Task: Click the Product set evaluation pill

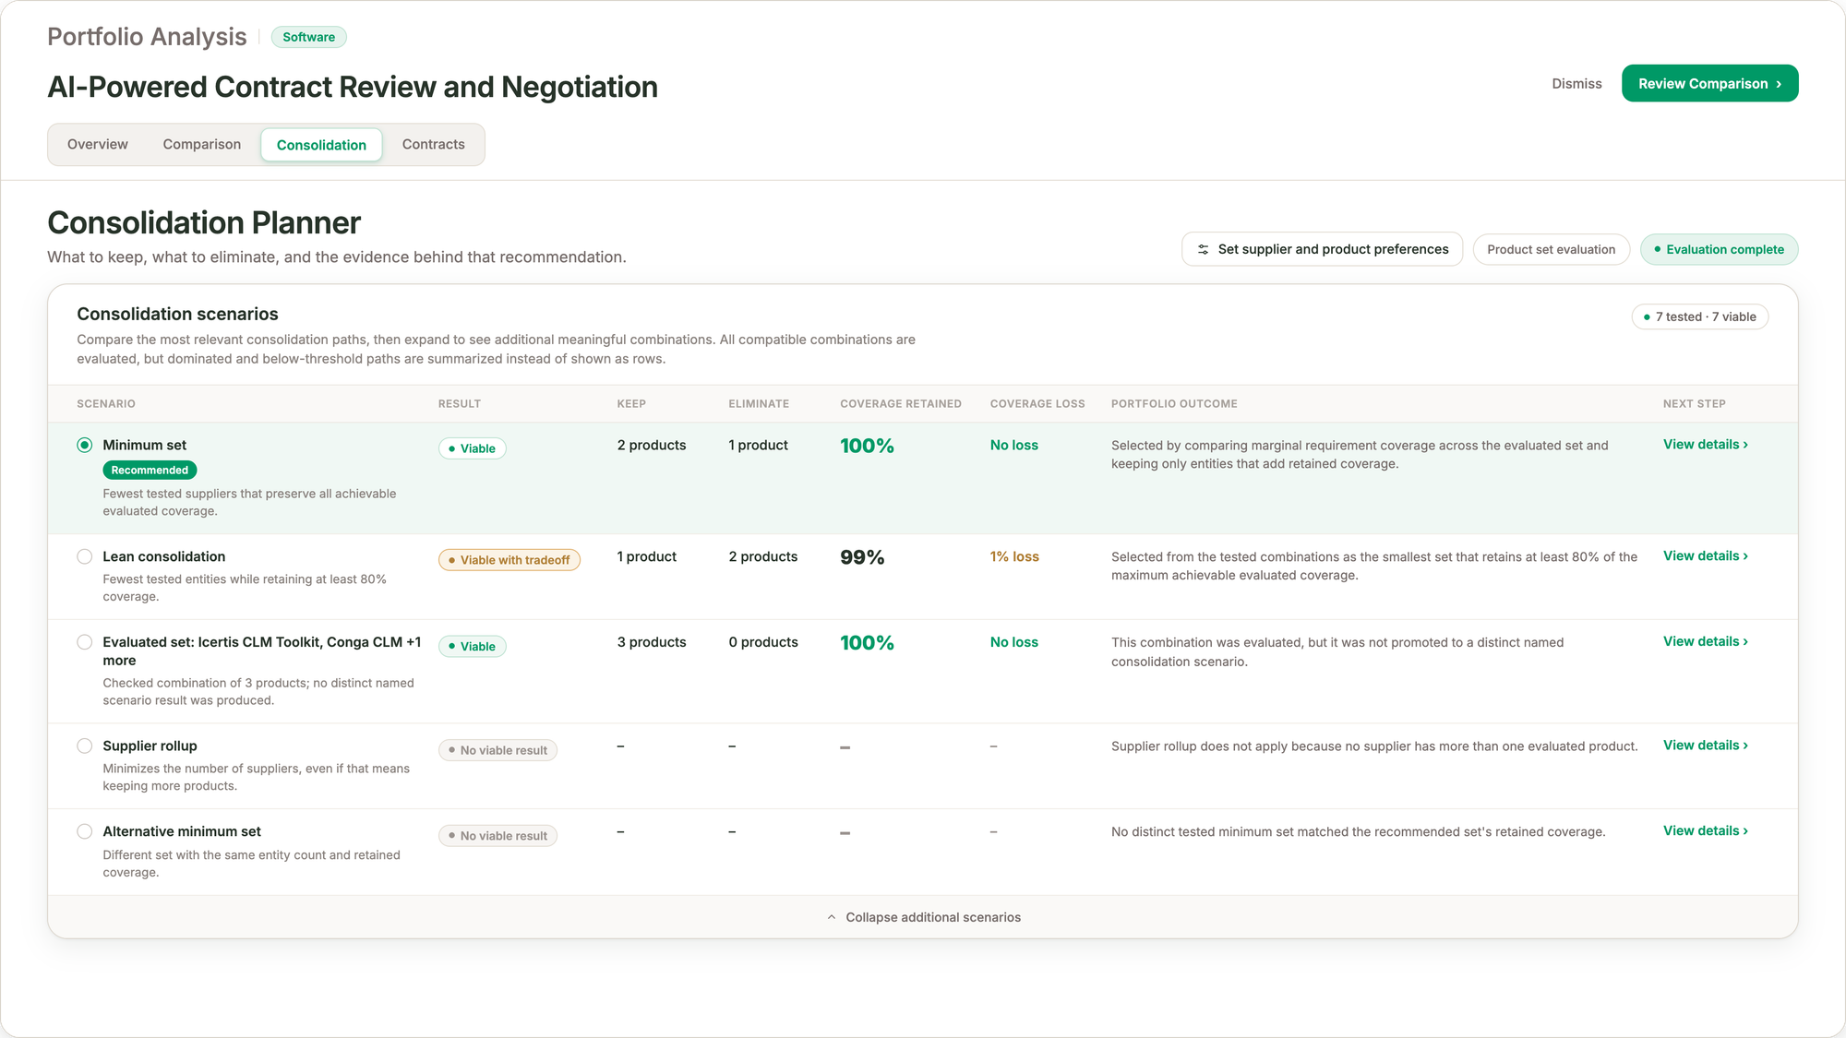Action: coord(1551,249)
